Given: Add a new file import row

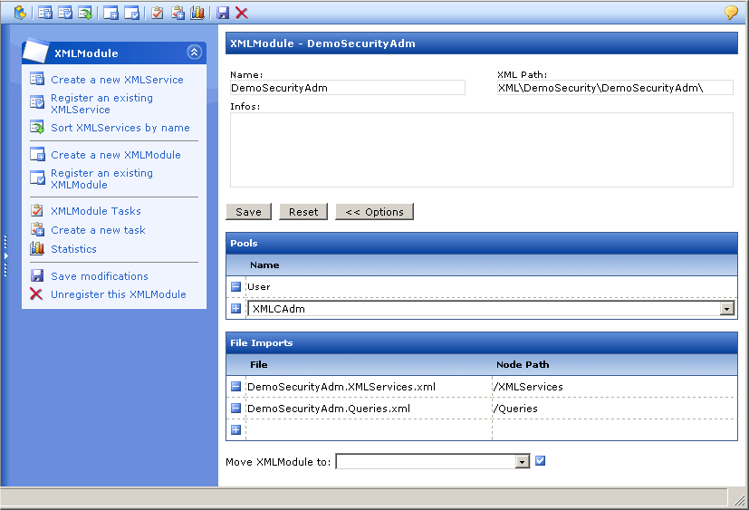Looking at the screenshot, I should point(235,429).
